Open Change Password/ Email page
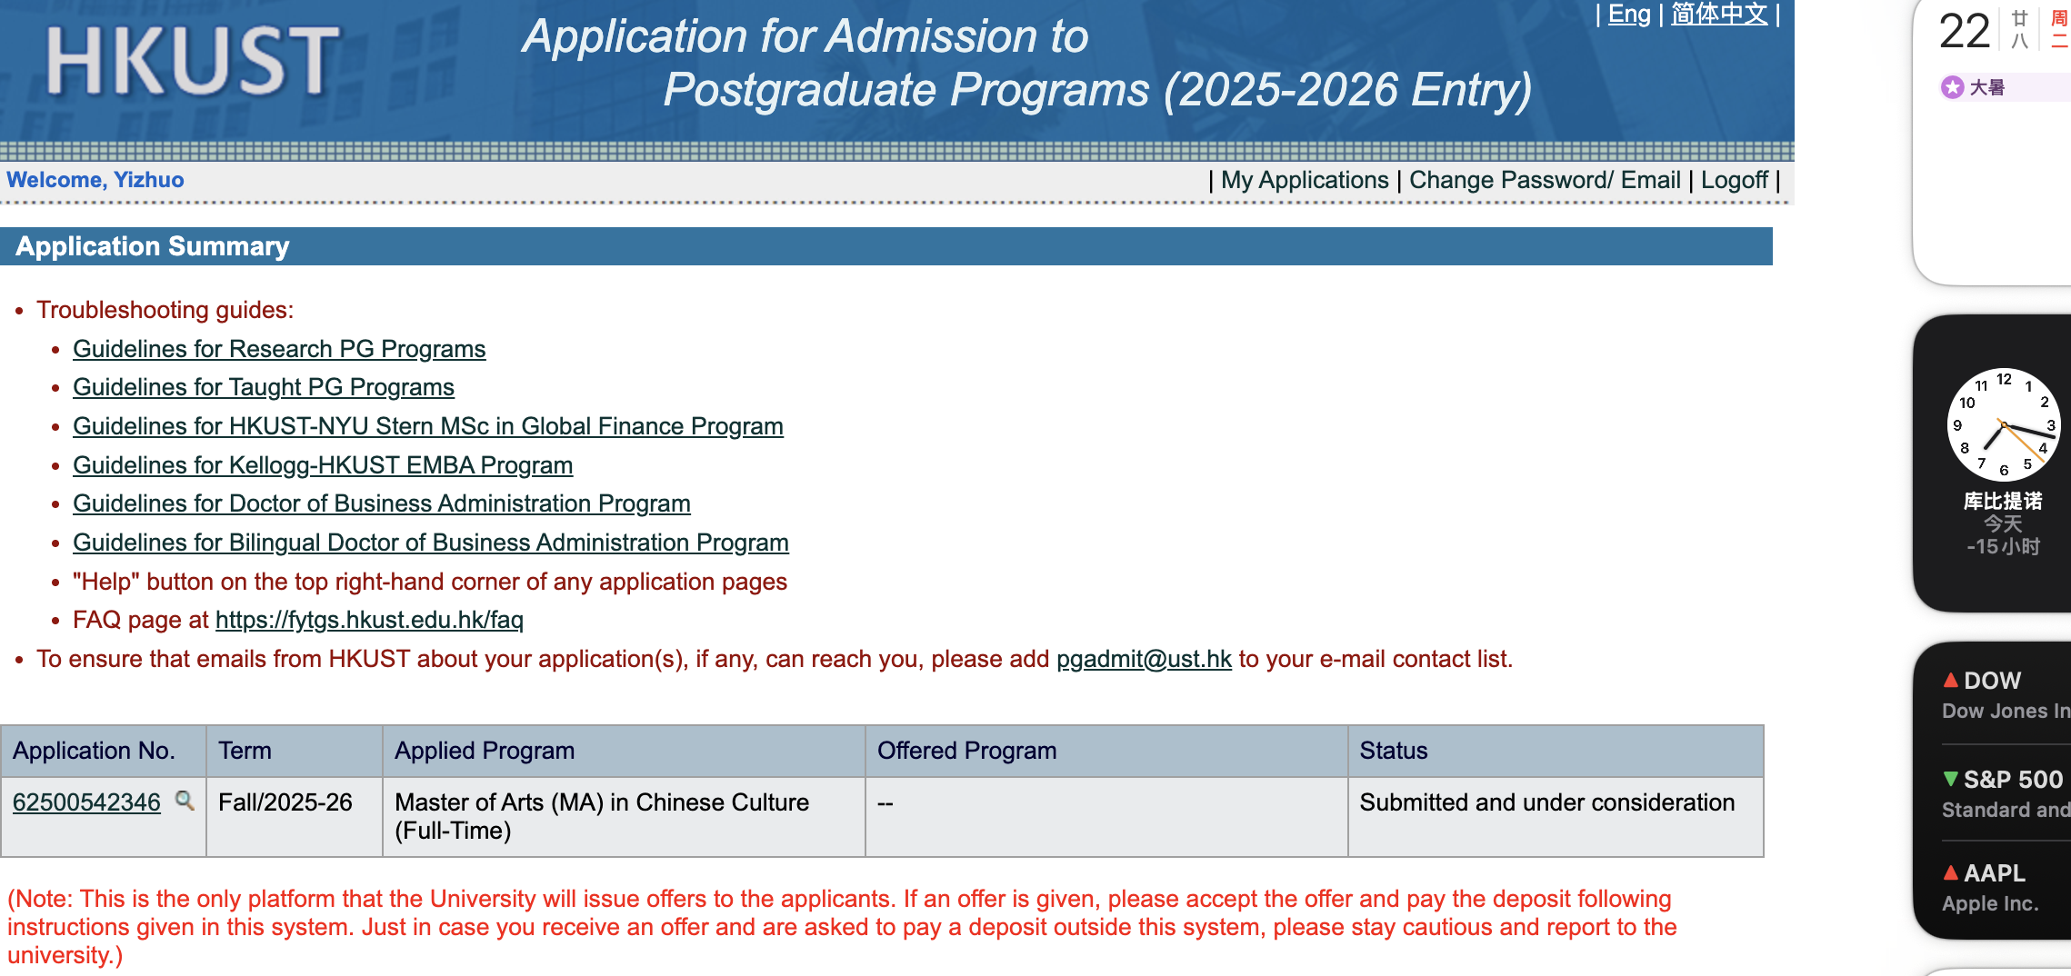Screen dimensions: 2071x976 point(1545,180)
